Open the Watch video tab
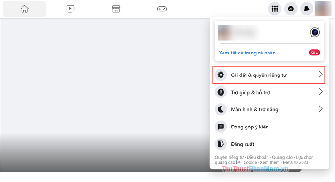The height and width of the screenshot is (182, 335). (70, 9)
